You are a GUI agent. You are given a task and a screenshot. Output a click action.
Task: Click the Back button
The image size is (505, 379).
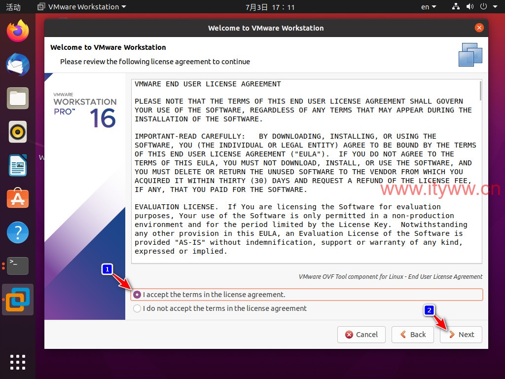[x=413, y=335]
